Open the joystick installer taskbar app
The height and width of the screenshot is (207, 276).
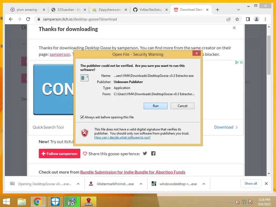pos(89,202)
